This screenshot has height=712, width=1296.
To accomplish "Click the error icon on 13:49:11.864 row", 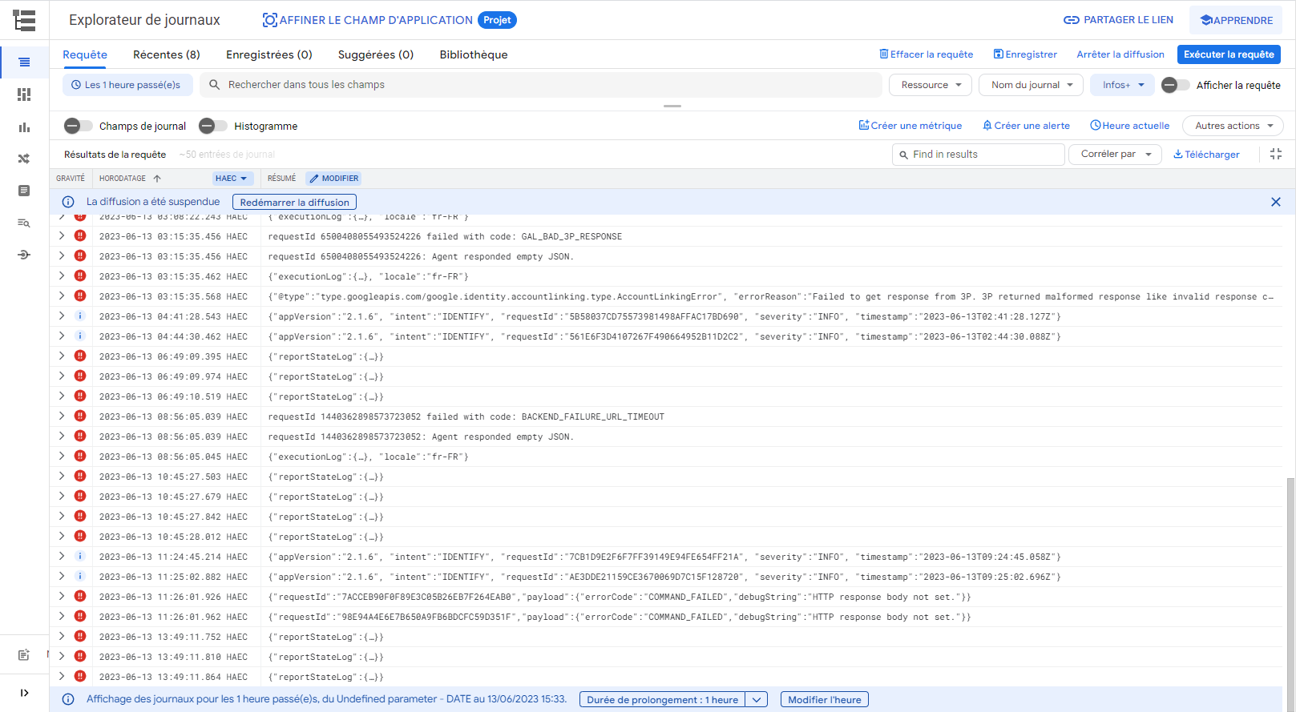I will [x=80, y=676].
